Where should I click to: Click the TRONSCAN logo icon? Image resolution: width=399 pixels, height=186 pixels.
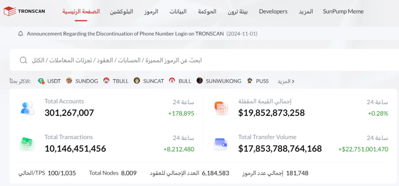10,11
